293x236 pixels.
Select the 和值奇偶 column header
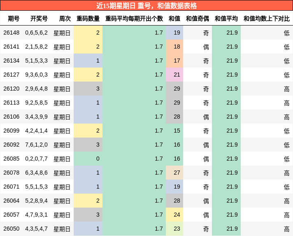pyautogui.click(x=198, y=19)
